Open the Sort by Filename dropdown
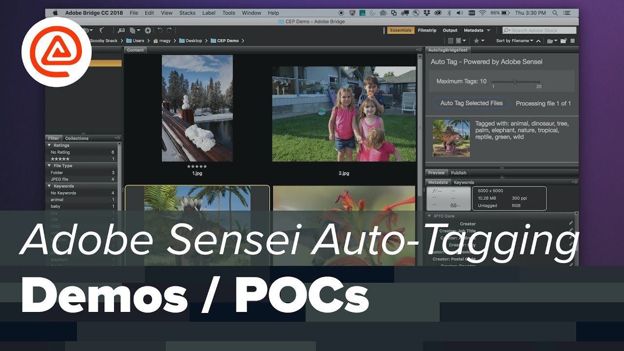 click(x=514, y=41)
